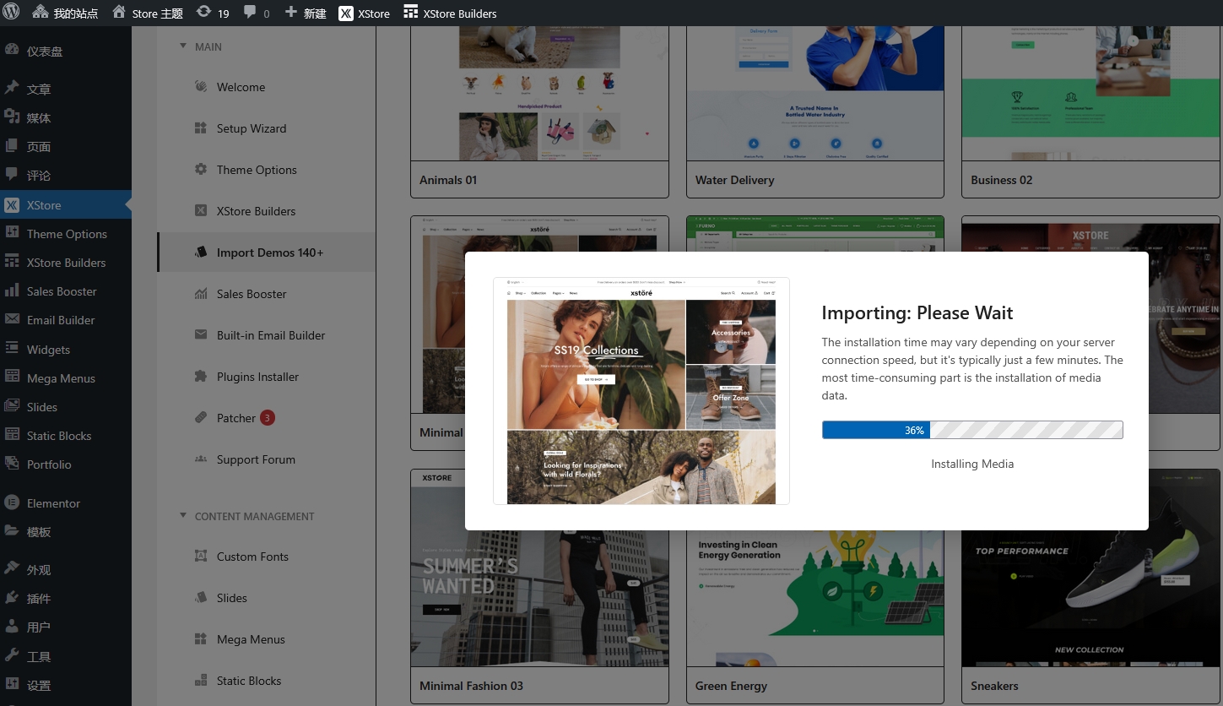Click the home icon for Store 主题
The width and height of the screenshot is (1223, 706).
(119, 13)
